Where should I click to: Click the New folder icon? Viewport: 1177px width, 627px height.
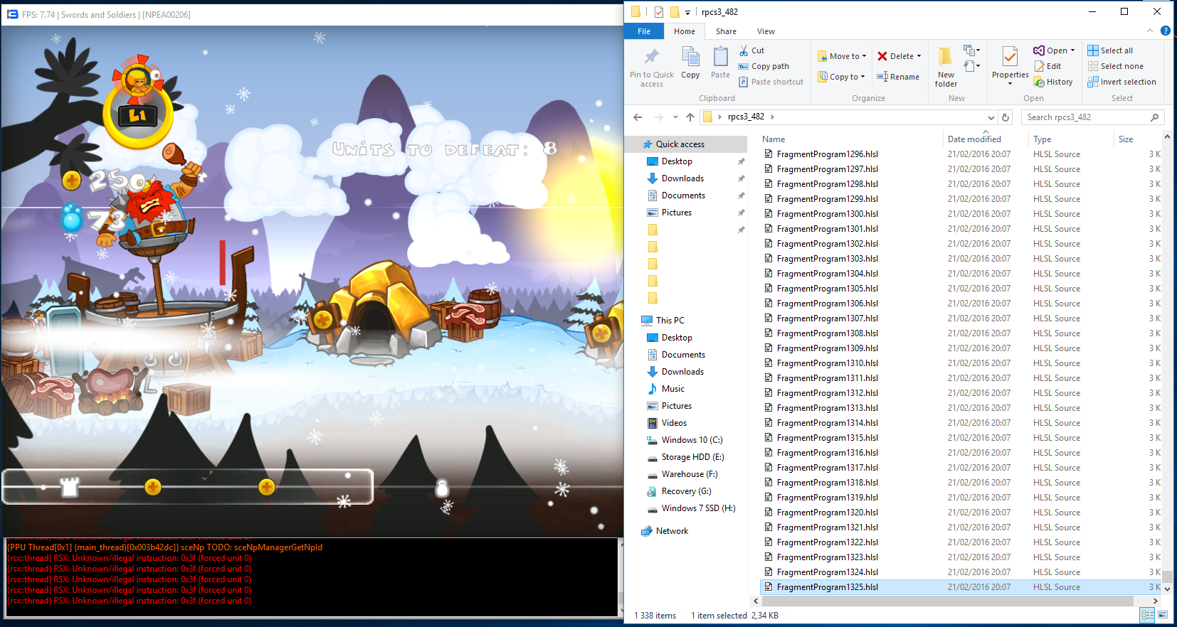[946, 68]
